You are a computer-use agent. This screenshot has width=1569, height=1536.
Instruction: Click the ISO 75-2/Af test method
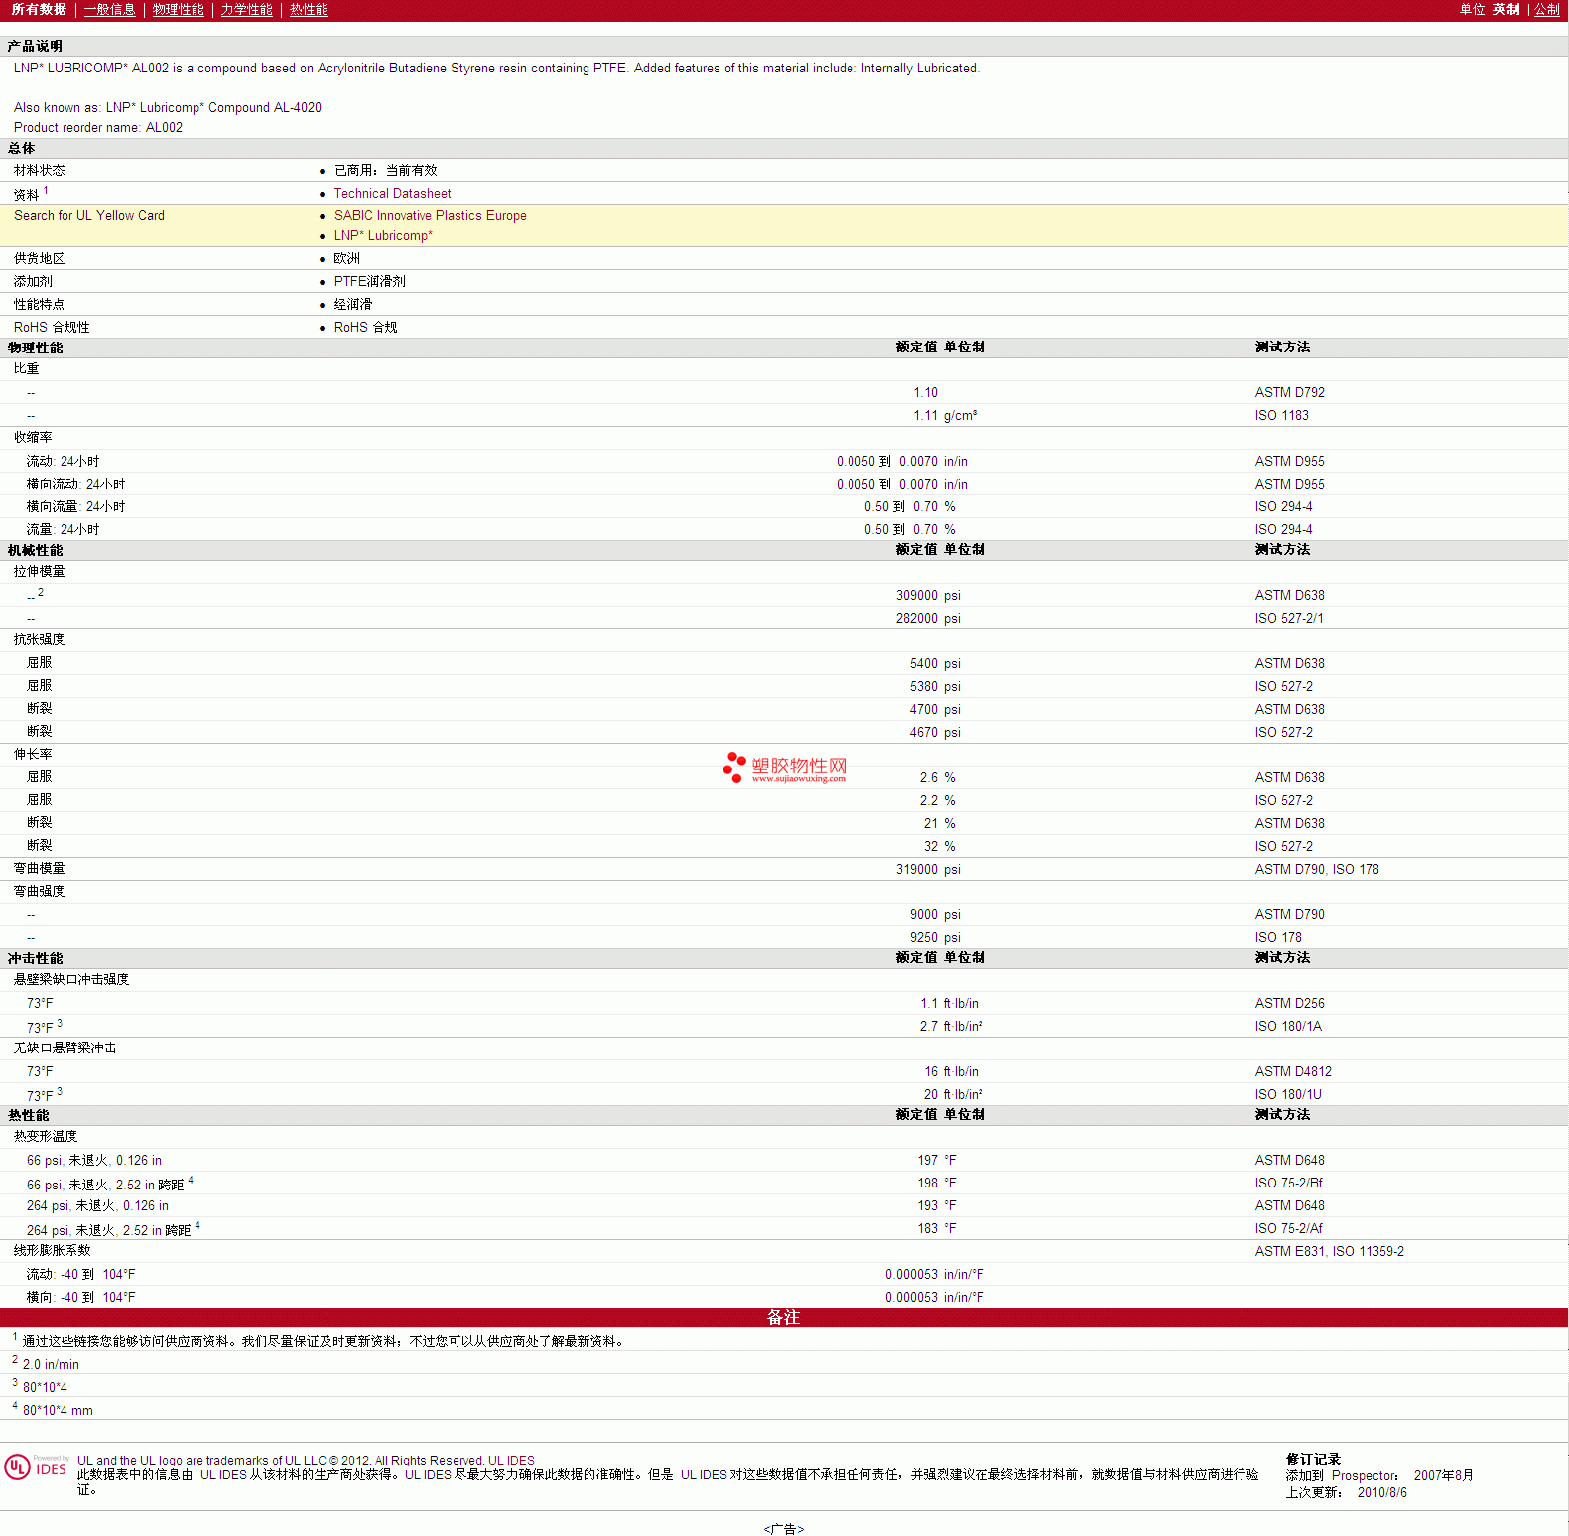pos(1288,1229)
